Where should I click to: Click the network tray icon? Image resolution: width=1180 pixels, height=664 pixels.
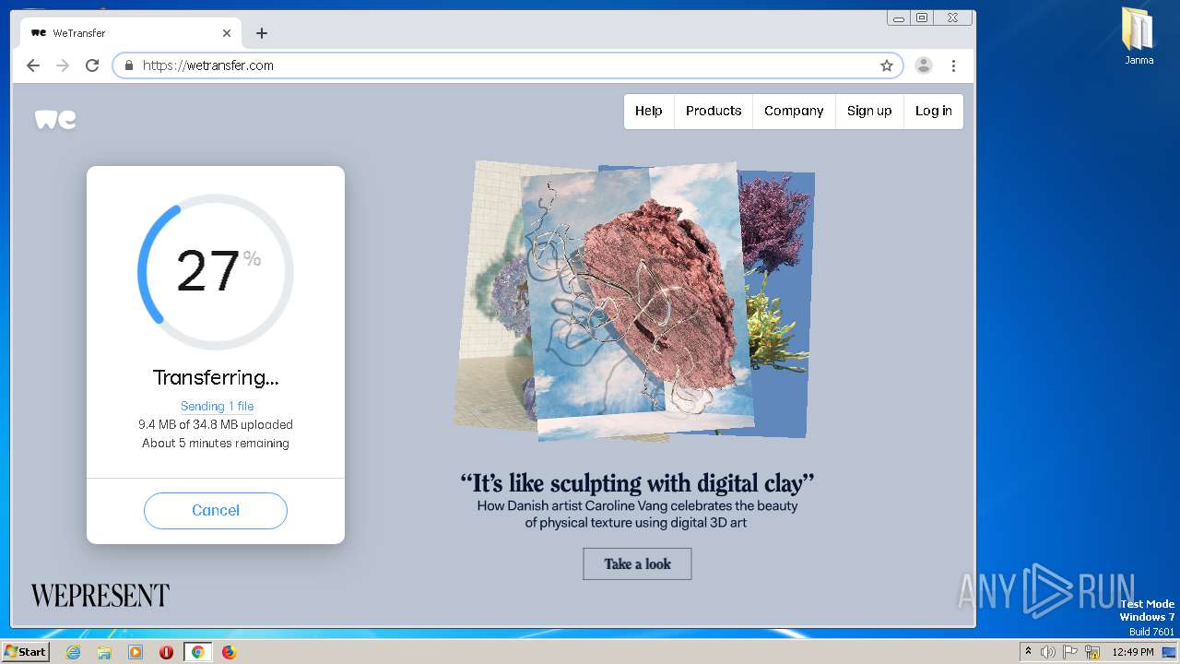(x=1093, y=652)
